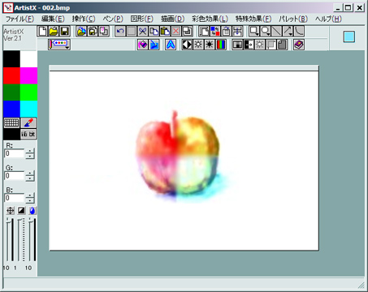Viewport: 368px width, 292px height.
Task: Open a file with the yellow folder icon
Action: (54, 32)
